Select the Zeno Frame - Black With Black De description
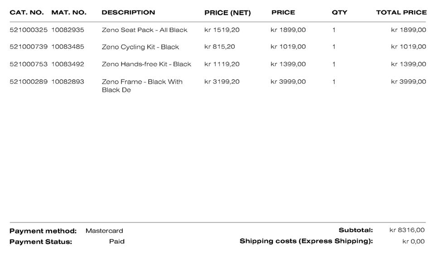435x256 pixels. click(142, 86)
